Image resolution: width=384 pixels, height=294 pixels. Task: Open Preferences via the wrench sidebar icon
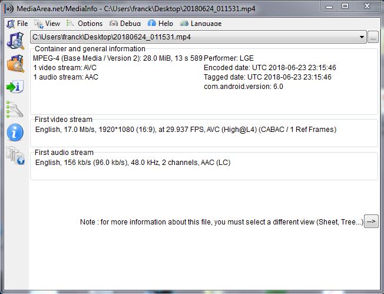(14, 109)
